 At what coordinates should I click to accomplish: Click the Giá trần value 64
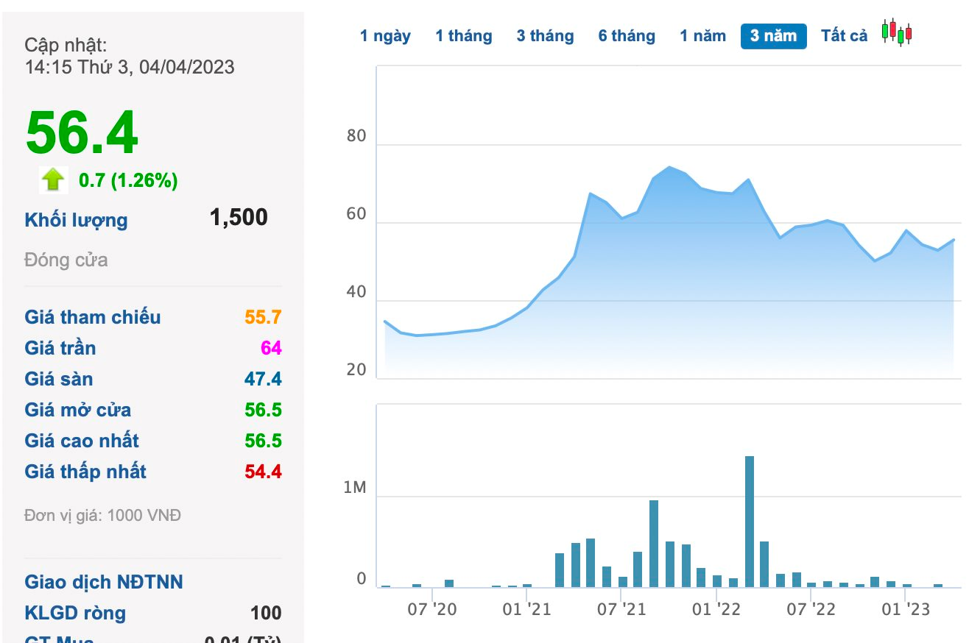(x=271, y=348)
